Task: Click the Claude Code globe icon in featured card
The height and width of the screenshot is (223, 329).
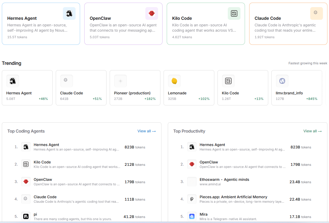Action: (317, 13)
